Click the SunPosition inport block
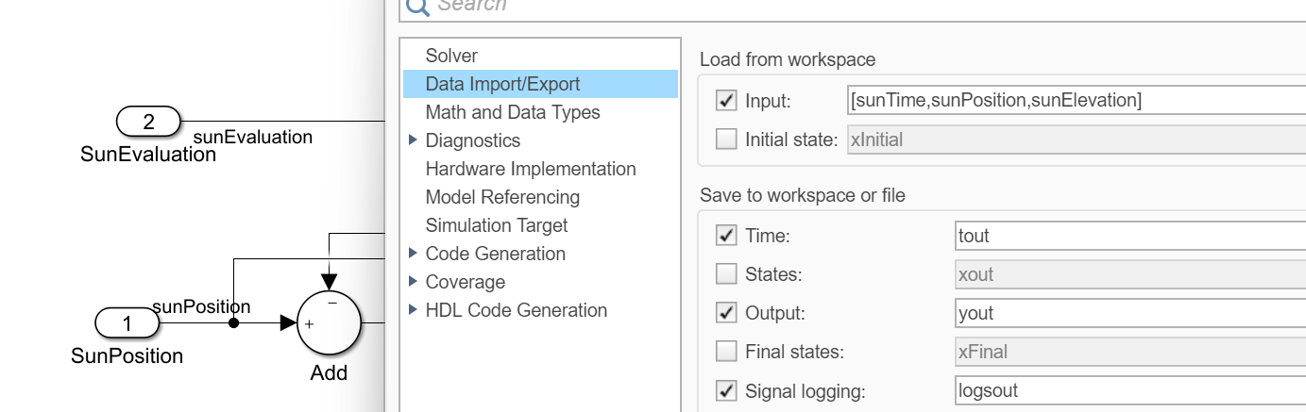Image resolution: width=1306 pixels, height=412 pixels. pos(128,324)
